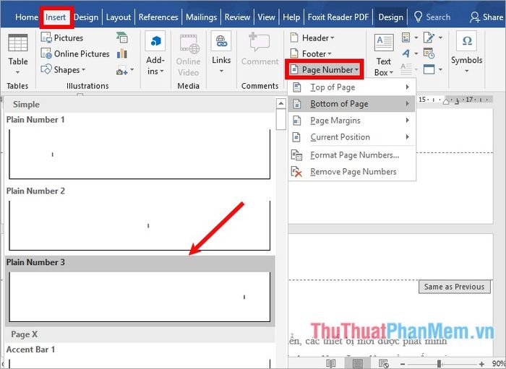Viewport: 506px width, 369px height.
Task: Click the 90% zoom level
Action: [499, 364]
